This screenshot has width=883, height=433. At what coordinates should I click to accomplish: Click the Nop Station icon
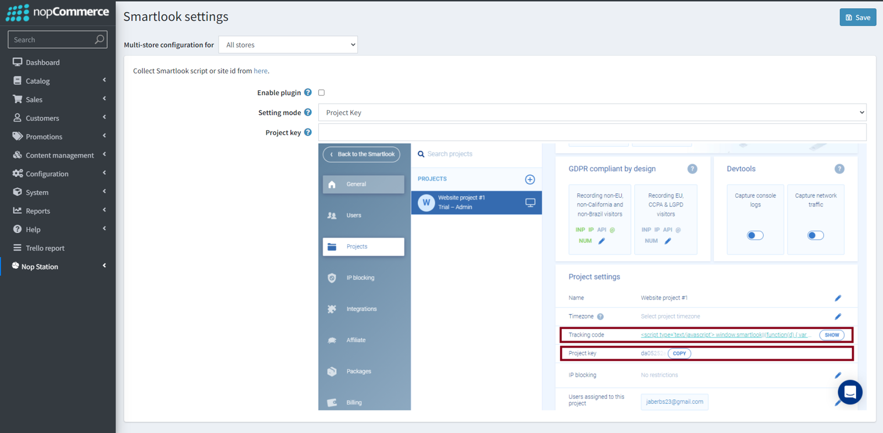pos(15,266)
